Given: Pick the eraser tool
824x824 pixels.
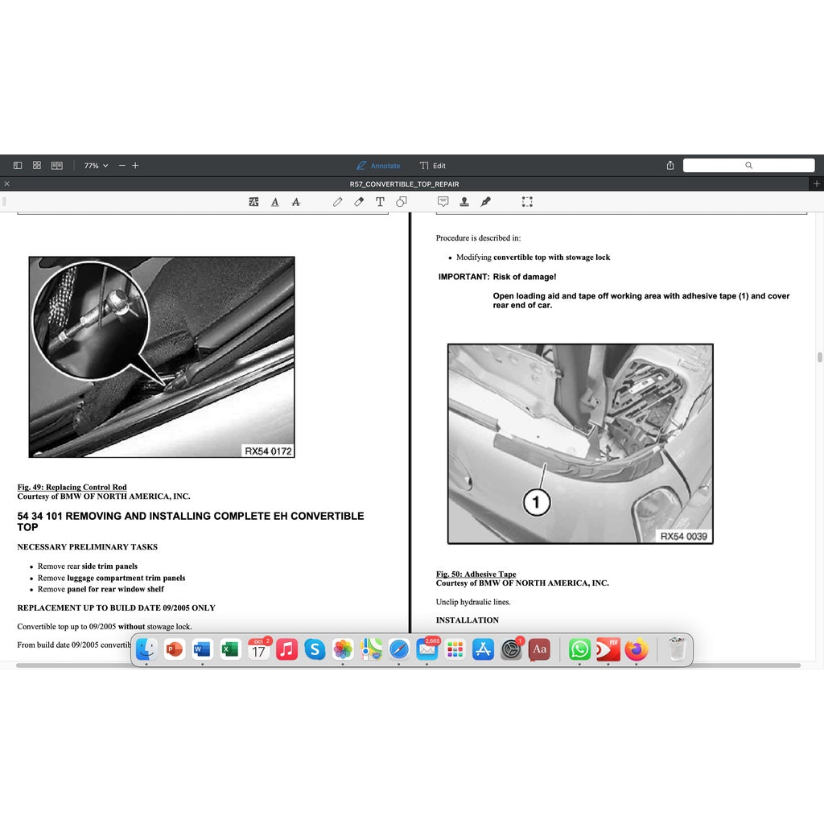Looking at the screenshot, I should (x=359, y=202).
